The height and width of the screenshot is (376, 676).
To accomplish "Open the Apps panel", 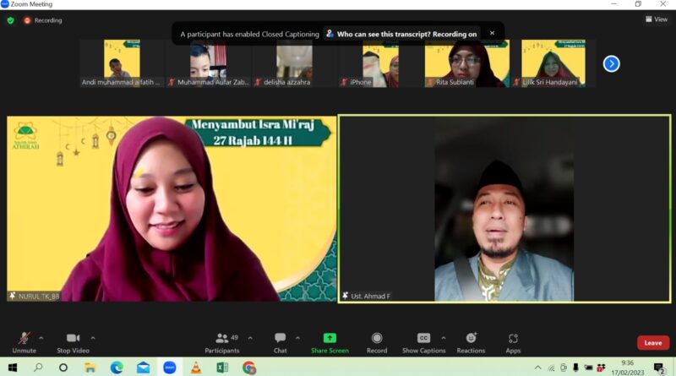I will click(x=513, y=339).
